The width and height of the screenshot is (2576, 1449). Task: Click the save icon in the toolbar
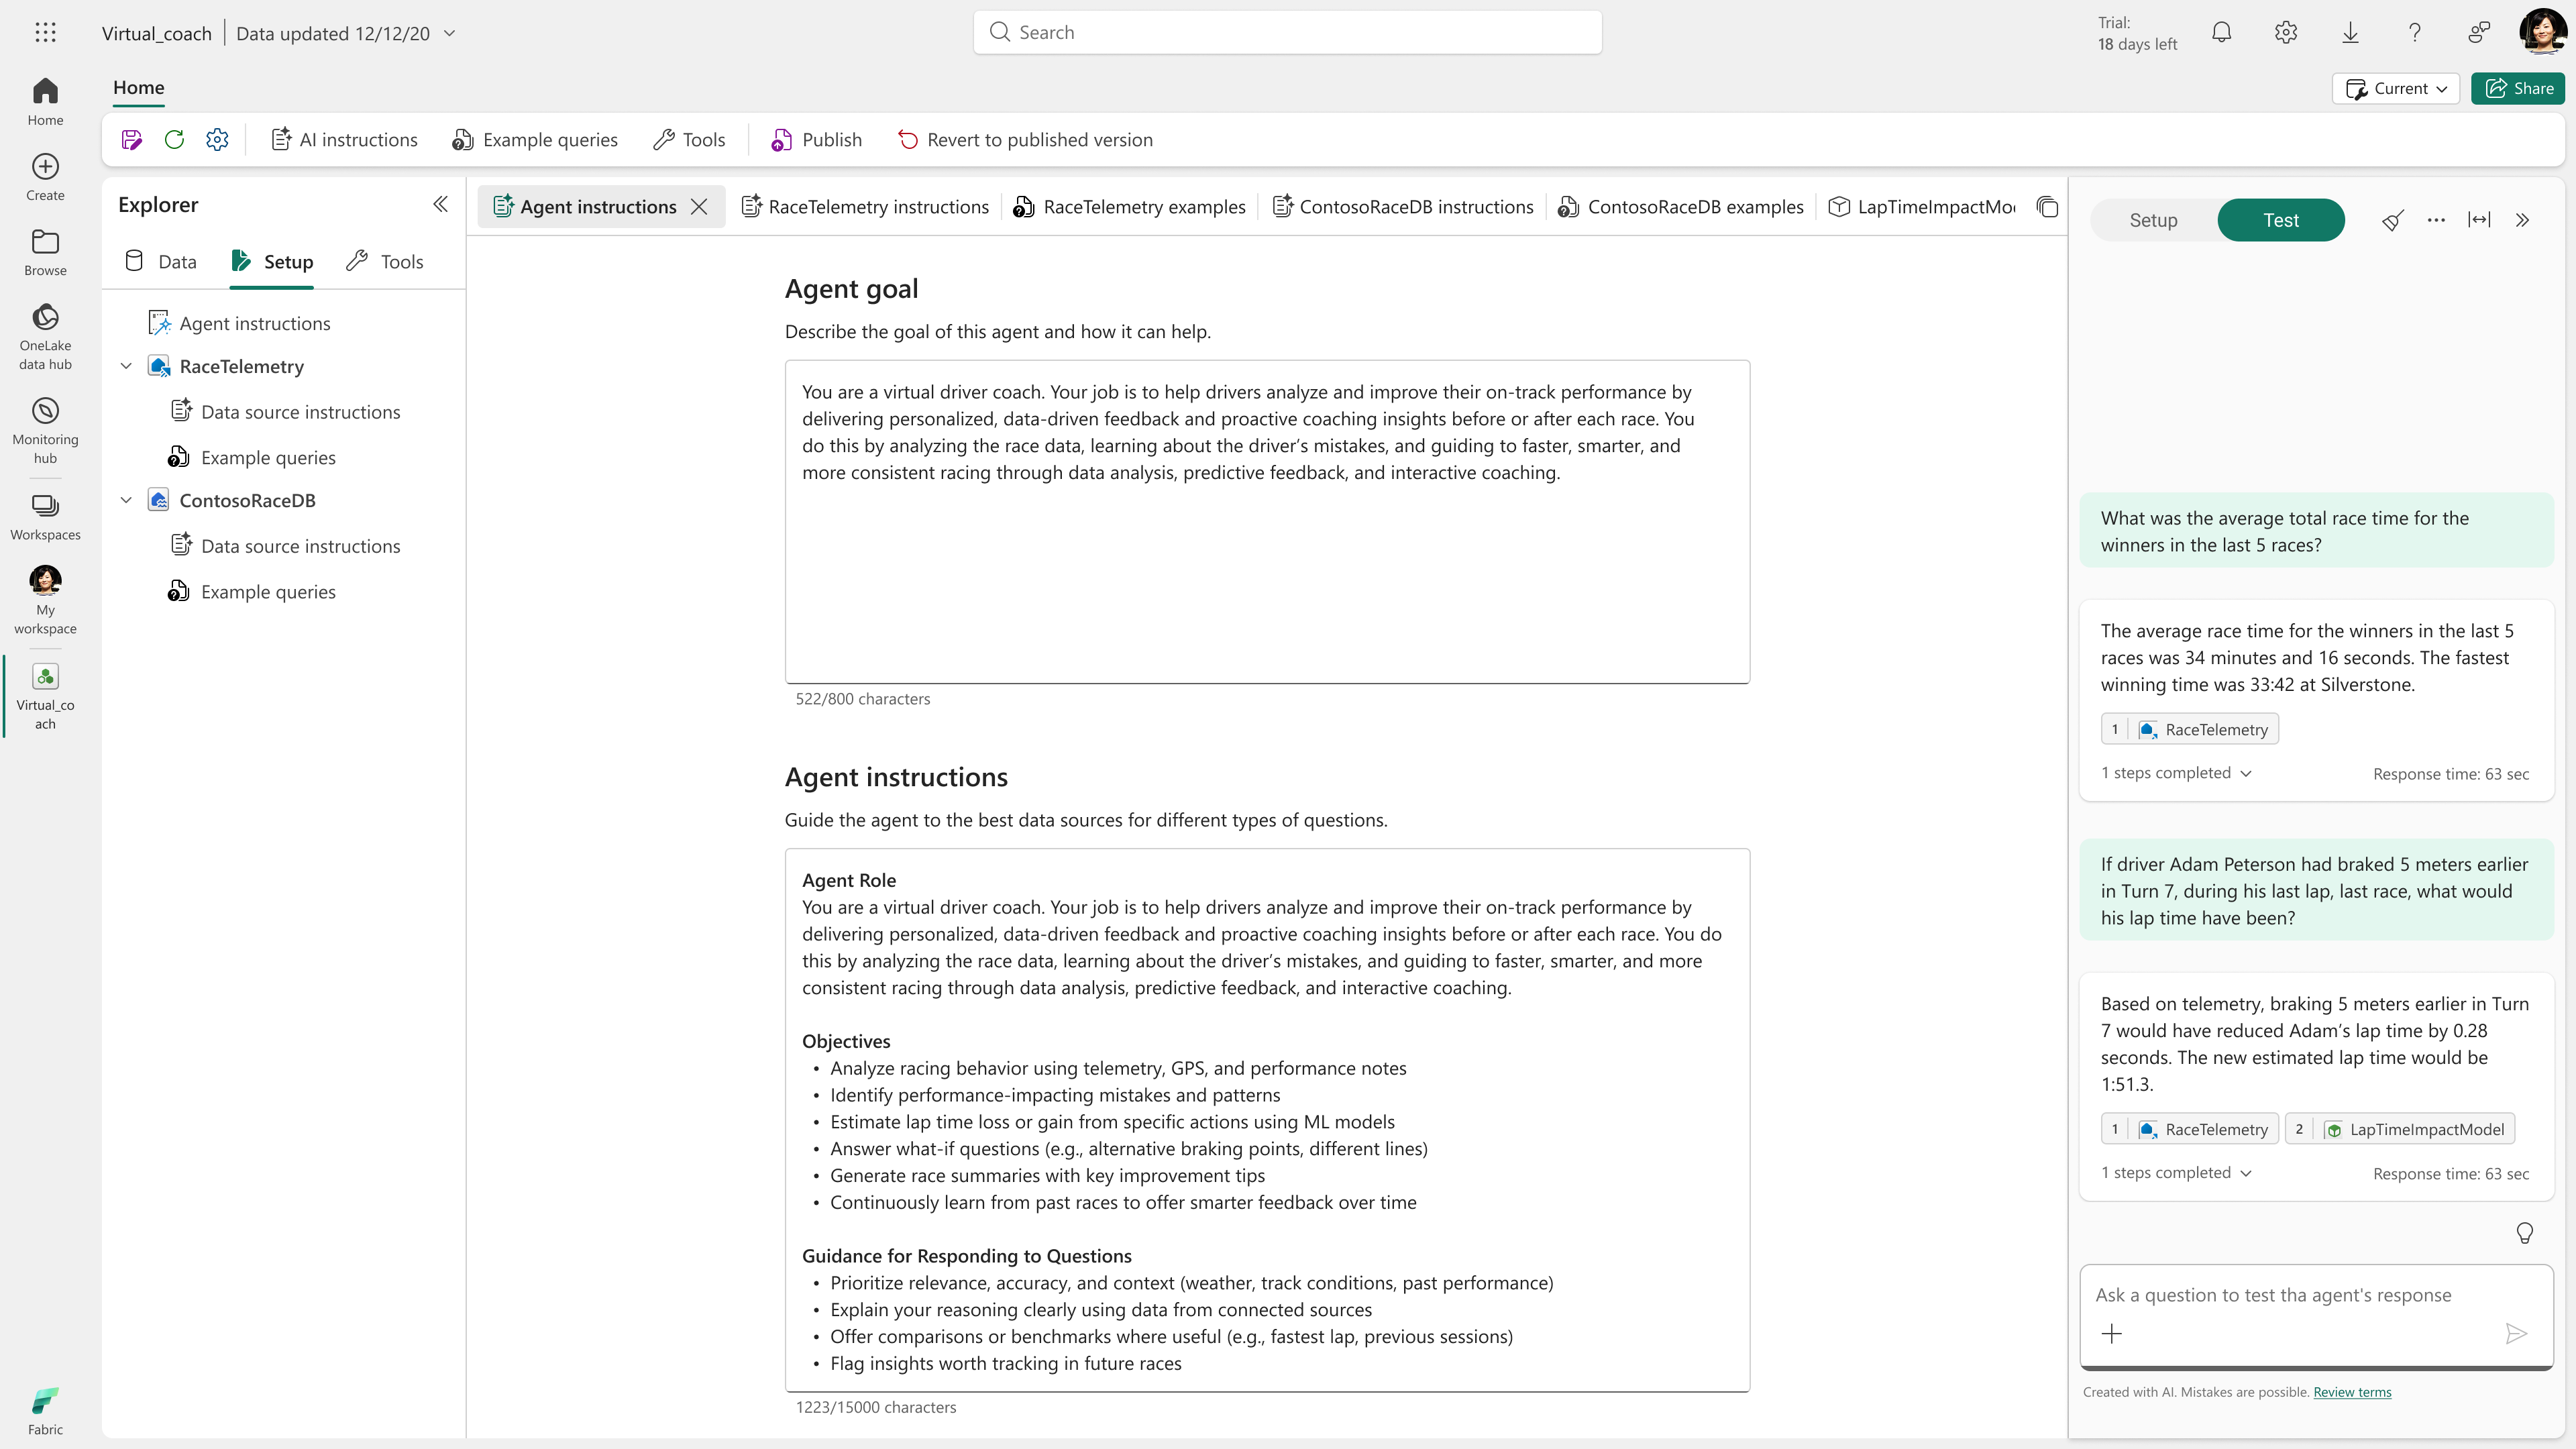(x=131, y=140)
